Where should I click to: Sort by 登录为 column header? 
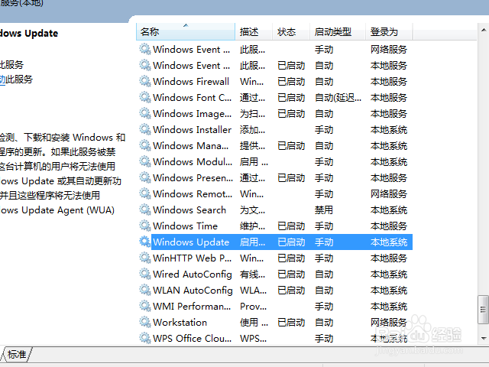click(389, 31)
